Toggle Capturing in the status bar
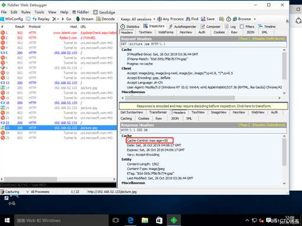The height and width of the screenshot is (226, 302). click(x=10, y=192)
